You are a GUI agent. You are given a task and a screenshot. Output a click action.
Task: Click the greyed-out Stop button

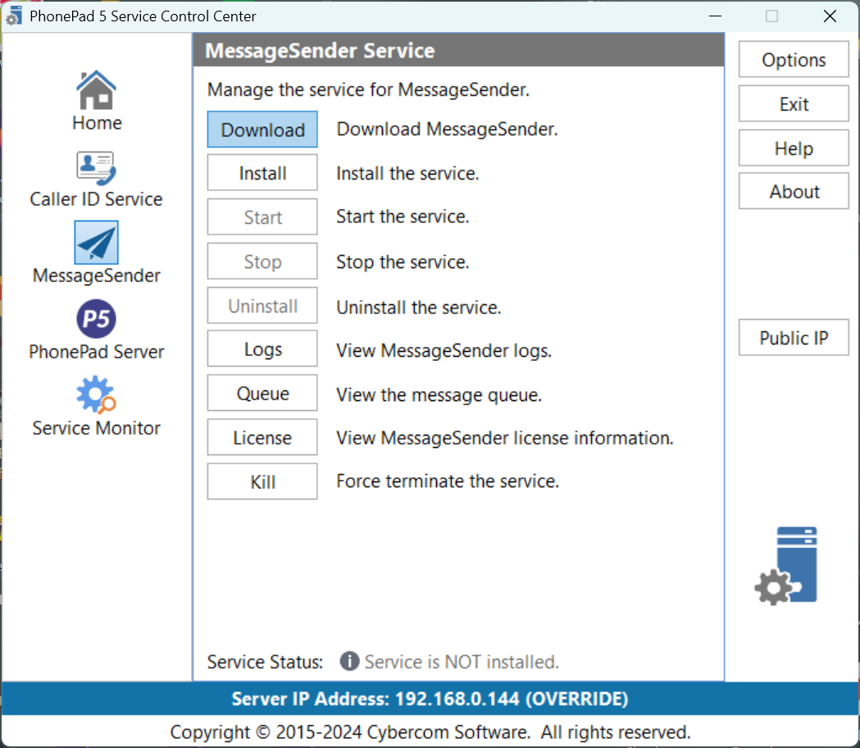(x=262, y=261)
